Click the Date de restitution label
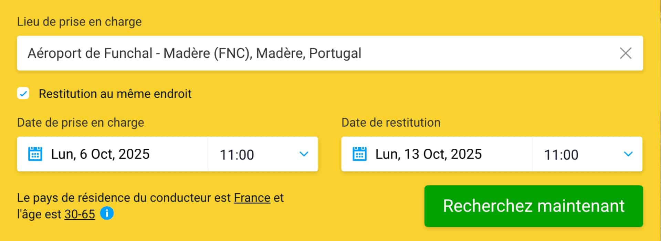 [391, 123]
